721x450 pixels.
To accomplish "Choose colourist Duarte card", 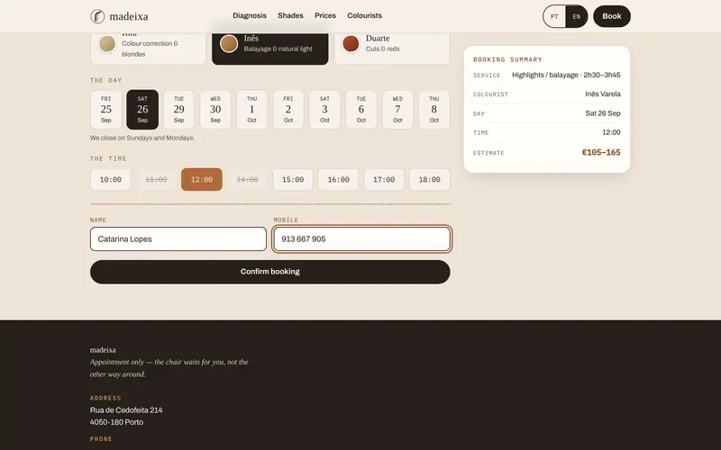I will pos(392,49).
